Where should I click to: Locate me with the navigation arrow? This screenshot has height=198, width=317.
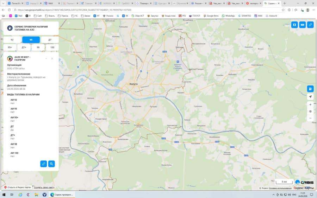click(310, 97)
